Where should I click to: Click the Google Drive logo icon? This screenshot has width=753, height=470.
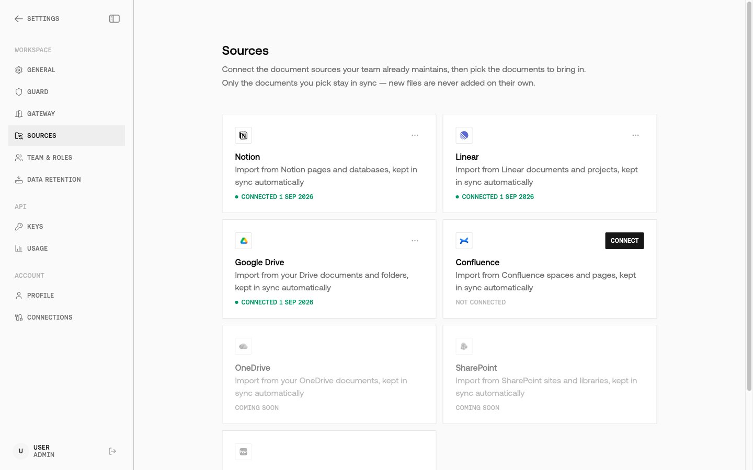pos(244,241)
